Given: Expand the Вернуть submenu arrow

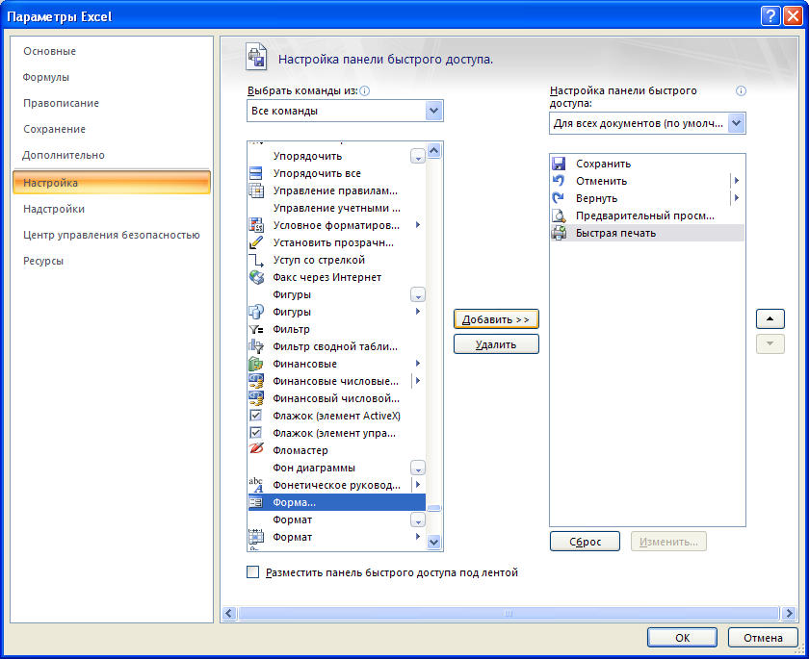Looking at the screenshot, I should [x=737, y=198].
